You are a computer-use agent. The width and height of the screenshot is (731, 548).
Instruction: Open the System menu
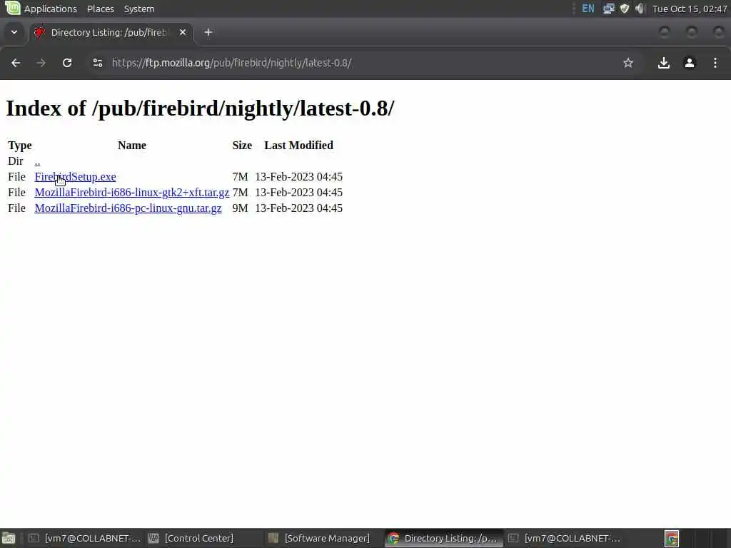point(139,9)
